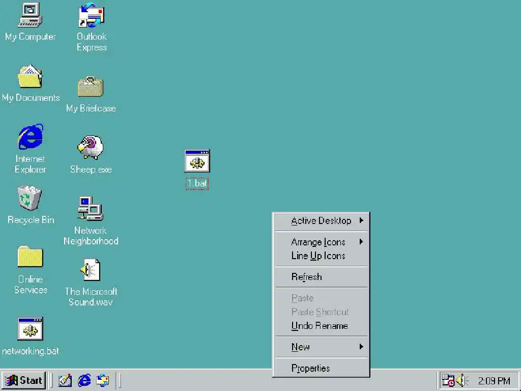Click the Sheep.exe label text
The width and height of the screenshot is (521, 391).
pyautogui.click(x=91, y=170)
